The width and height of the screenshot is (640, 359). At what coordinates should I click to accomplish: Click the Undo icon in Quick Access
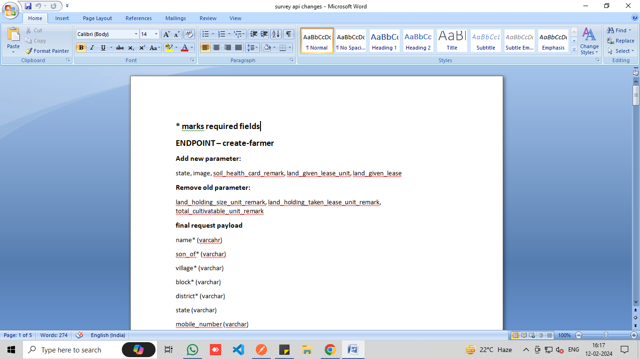pyautogui.click(x=38, y=6)
